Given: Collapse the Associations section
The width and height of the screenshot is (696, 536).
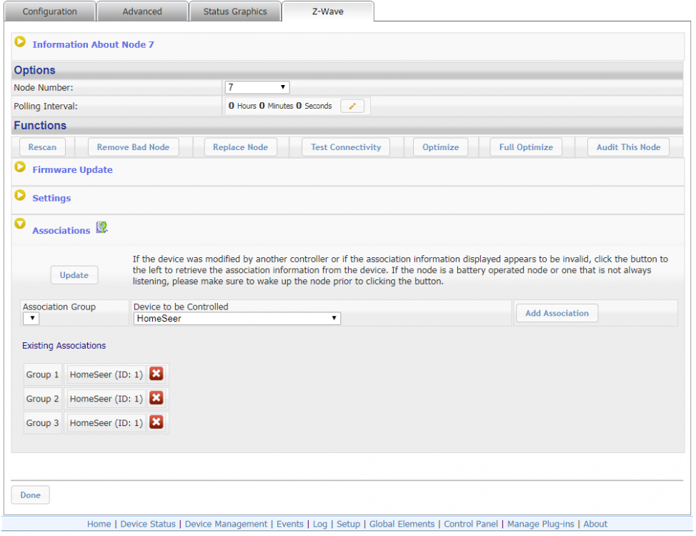Looking at the screenshot, I should tap(20, 224).
